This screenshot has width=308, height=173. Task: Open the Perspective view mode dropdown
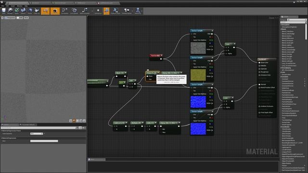pos(10,18)
